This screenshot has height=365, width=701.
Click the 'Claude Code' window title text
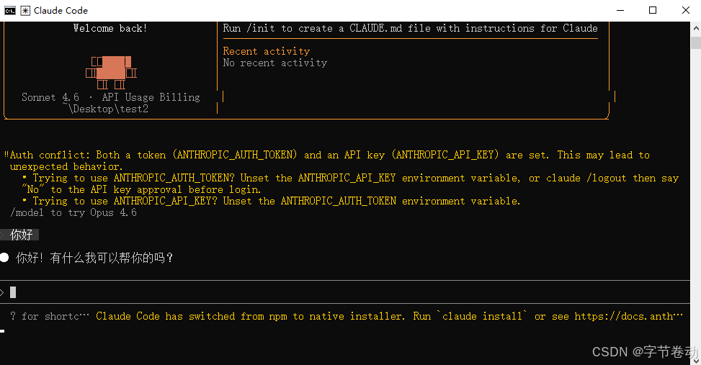click(x=61, y=11)
